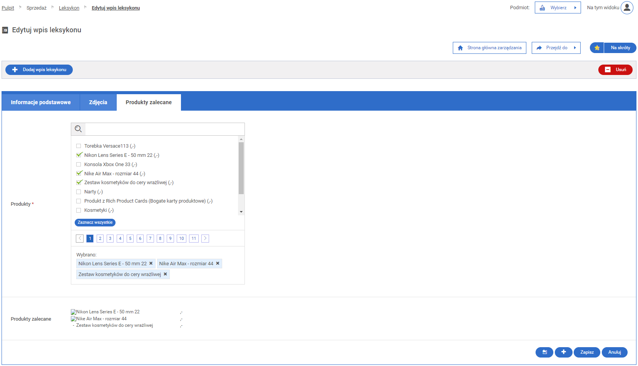Click the red Usuń button
The width and height of the screenshot is (638, 366).
point(615,70)
